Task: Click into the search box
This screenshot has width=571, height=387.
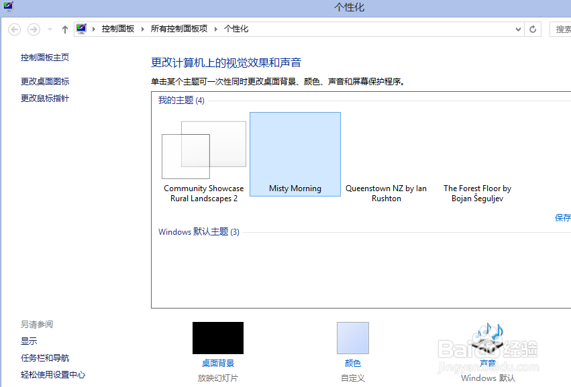Action: tap(561, 29)
